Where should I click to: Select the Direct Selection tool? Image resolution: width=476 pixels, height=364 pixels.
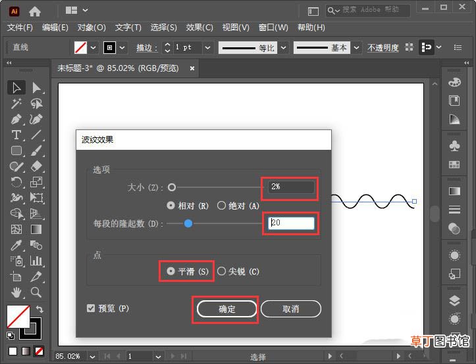click(x=36, y=88)
